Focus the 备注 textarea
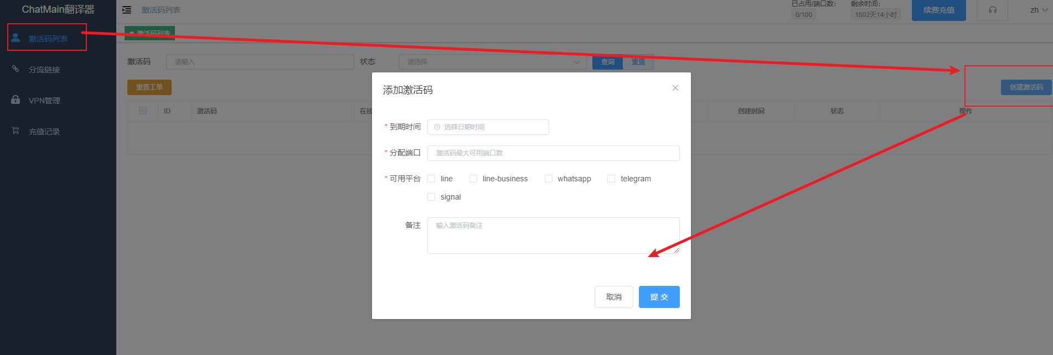This screenshot has height=355, width=1053. 553,236
